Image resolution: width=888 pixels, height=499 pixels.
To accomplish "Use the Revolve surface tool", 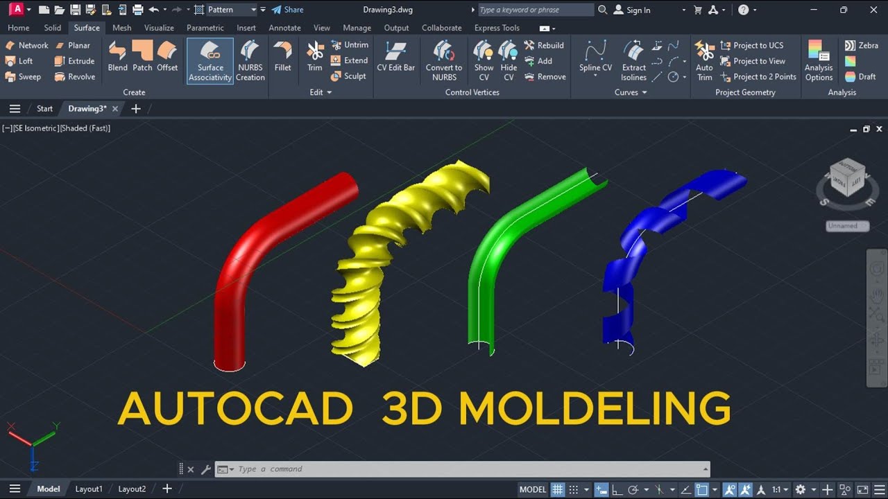I will coord(74,77).
